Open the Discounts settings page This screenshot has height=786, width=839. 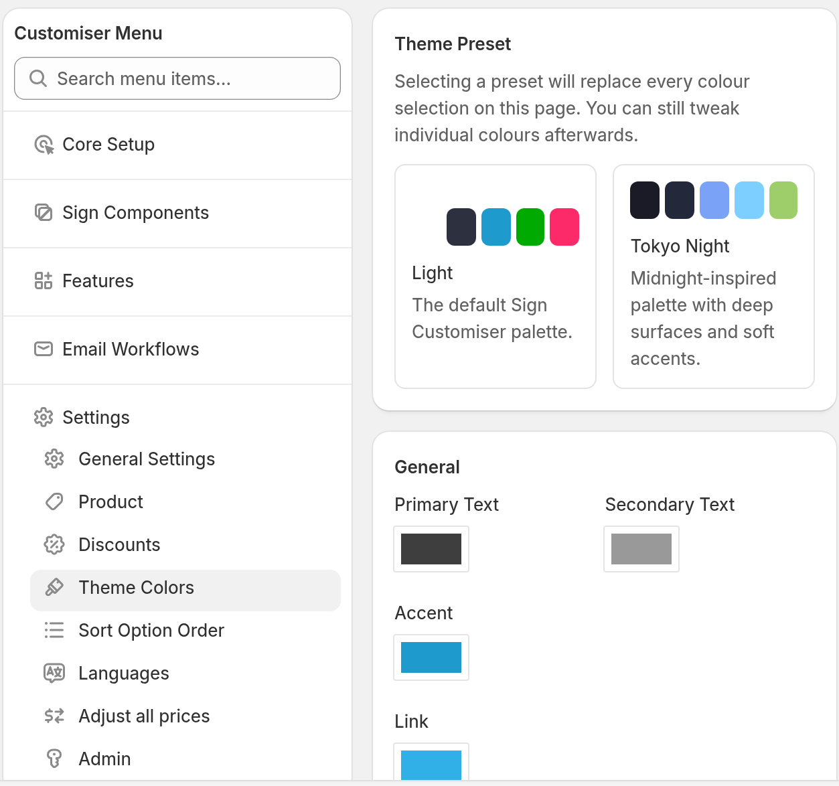point(185,545)
